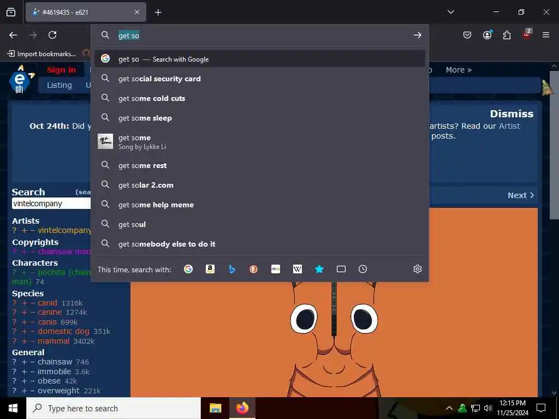Search this time with Google icon
The width and height of the screenshot is (559, 419).
[x=188, y=269]
